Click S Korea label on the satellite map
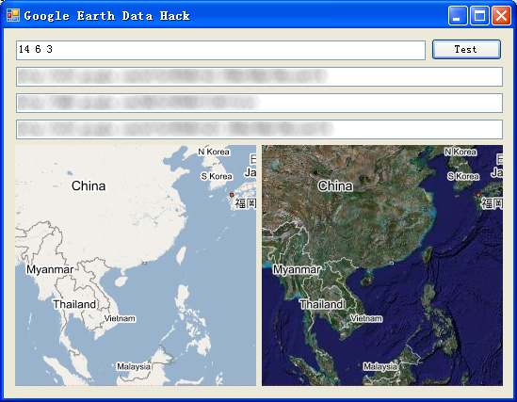 click(463, 177)
